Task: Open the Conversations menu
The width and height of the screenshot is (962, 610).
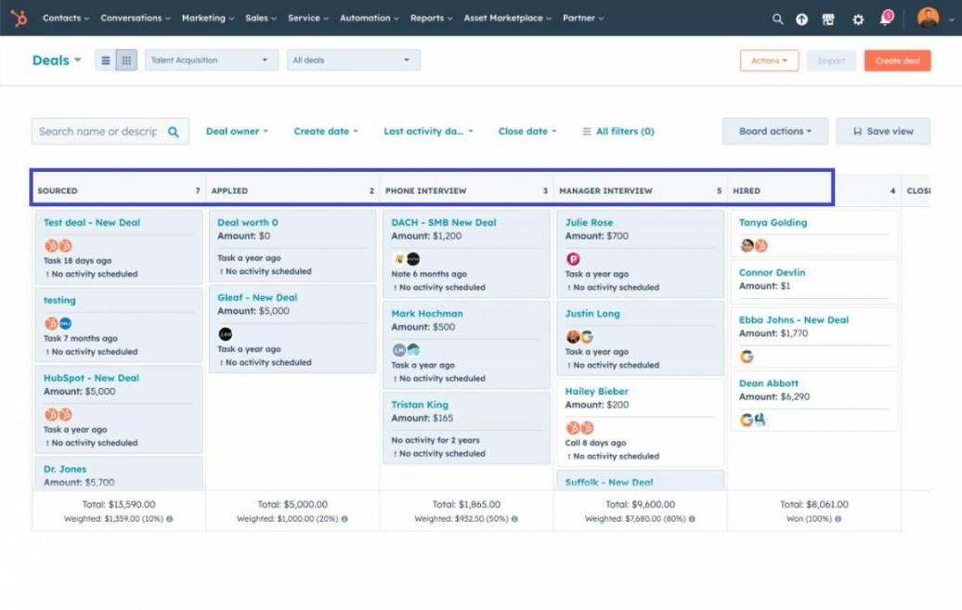Action: click(x=136, y=18)
